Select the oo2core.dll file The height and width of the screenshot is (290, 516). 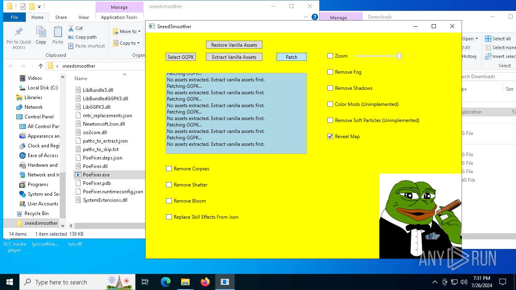[x=91, y=132]
